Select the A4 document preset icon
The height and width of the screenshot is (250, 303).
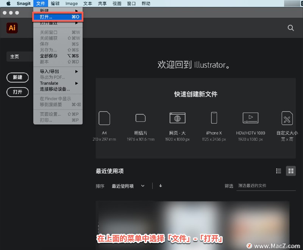coord(104,118)
